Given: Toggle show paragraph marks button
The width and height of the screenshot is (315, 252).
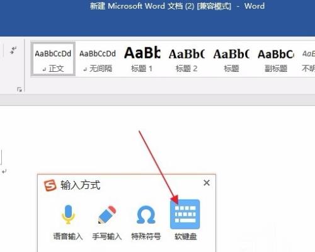Looking at the screenshot, I should pos(13,50).
